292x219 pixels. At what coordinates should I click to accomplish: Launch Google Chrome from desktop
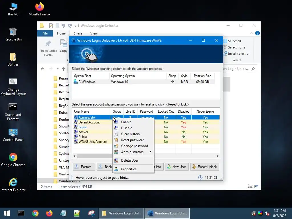tap(13, 160)
